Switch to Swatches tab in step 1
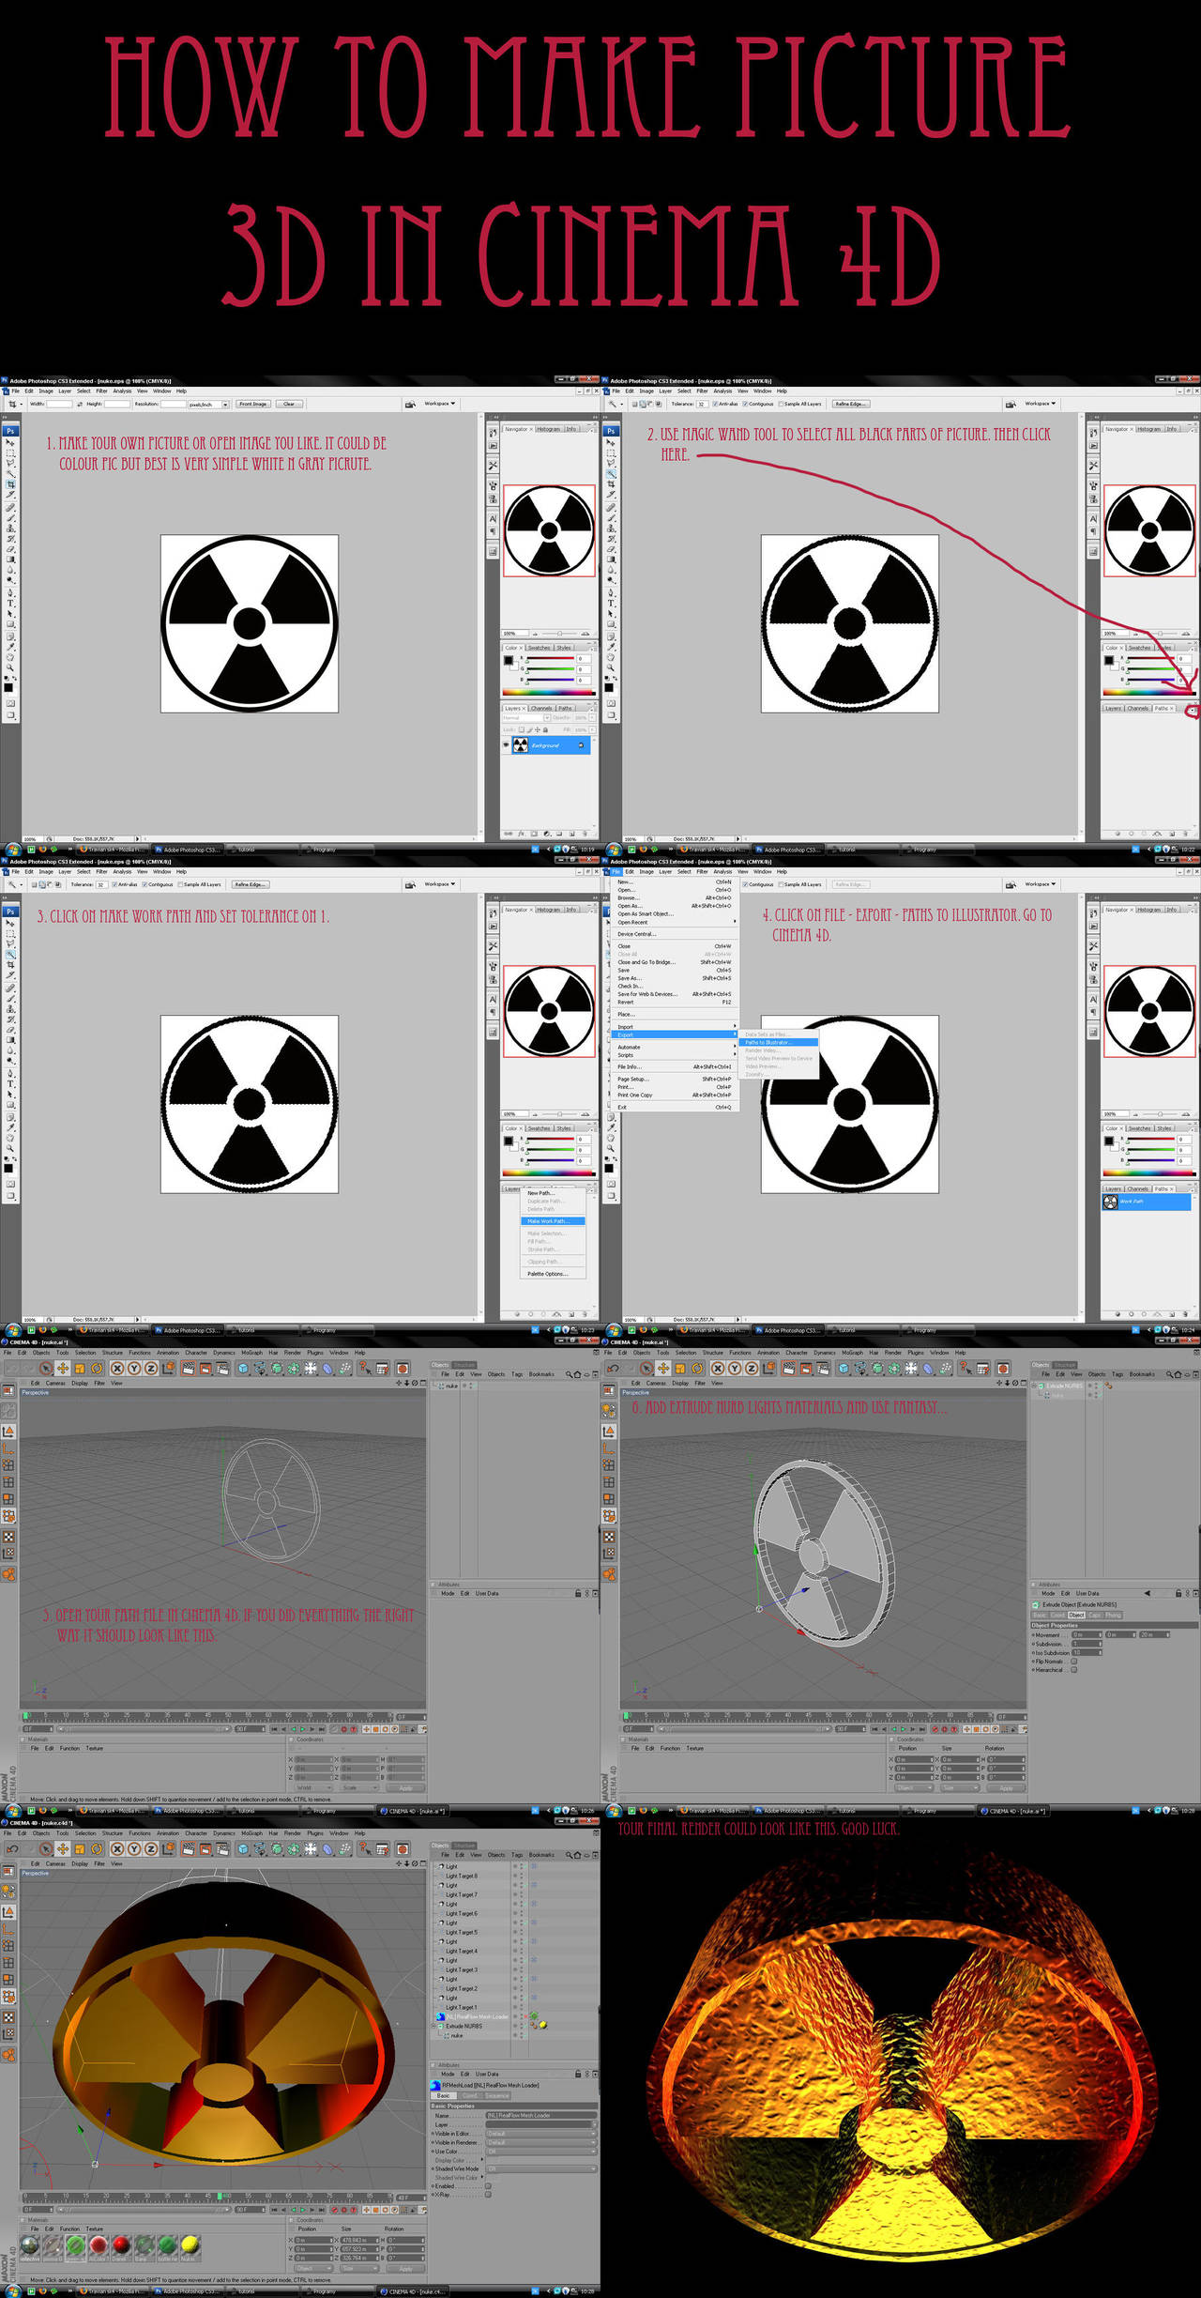This screenshot has width=1201, height=2298. pyautogui.click(x=540, y=648)
